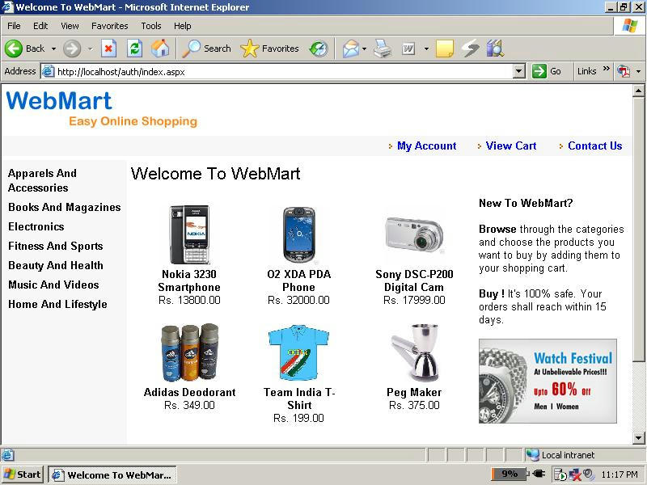Browse the Home And Lifestyle category
The width and height of the screenshot is (647, 485).
57,305
